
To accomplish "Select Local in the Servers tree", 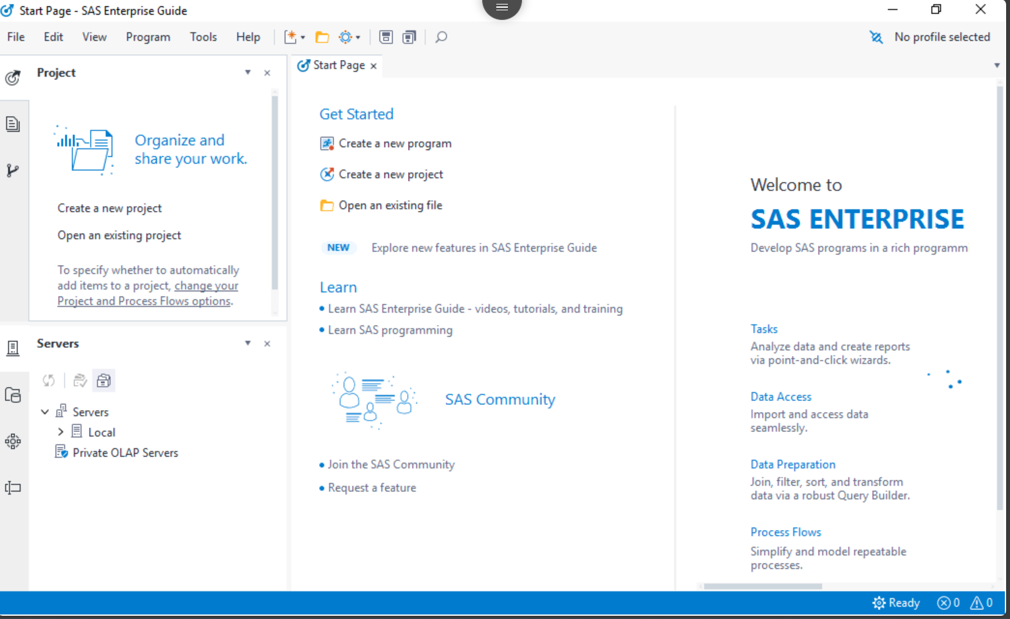I will click(x=102, y=432).
